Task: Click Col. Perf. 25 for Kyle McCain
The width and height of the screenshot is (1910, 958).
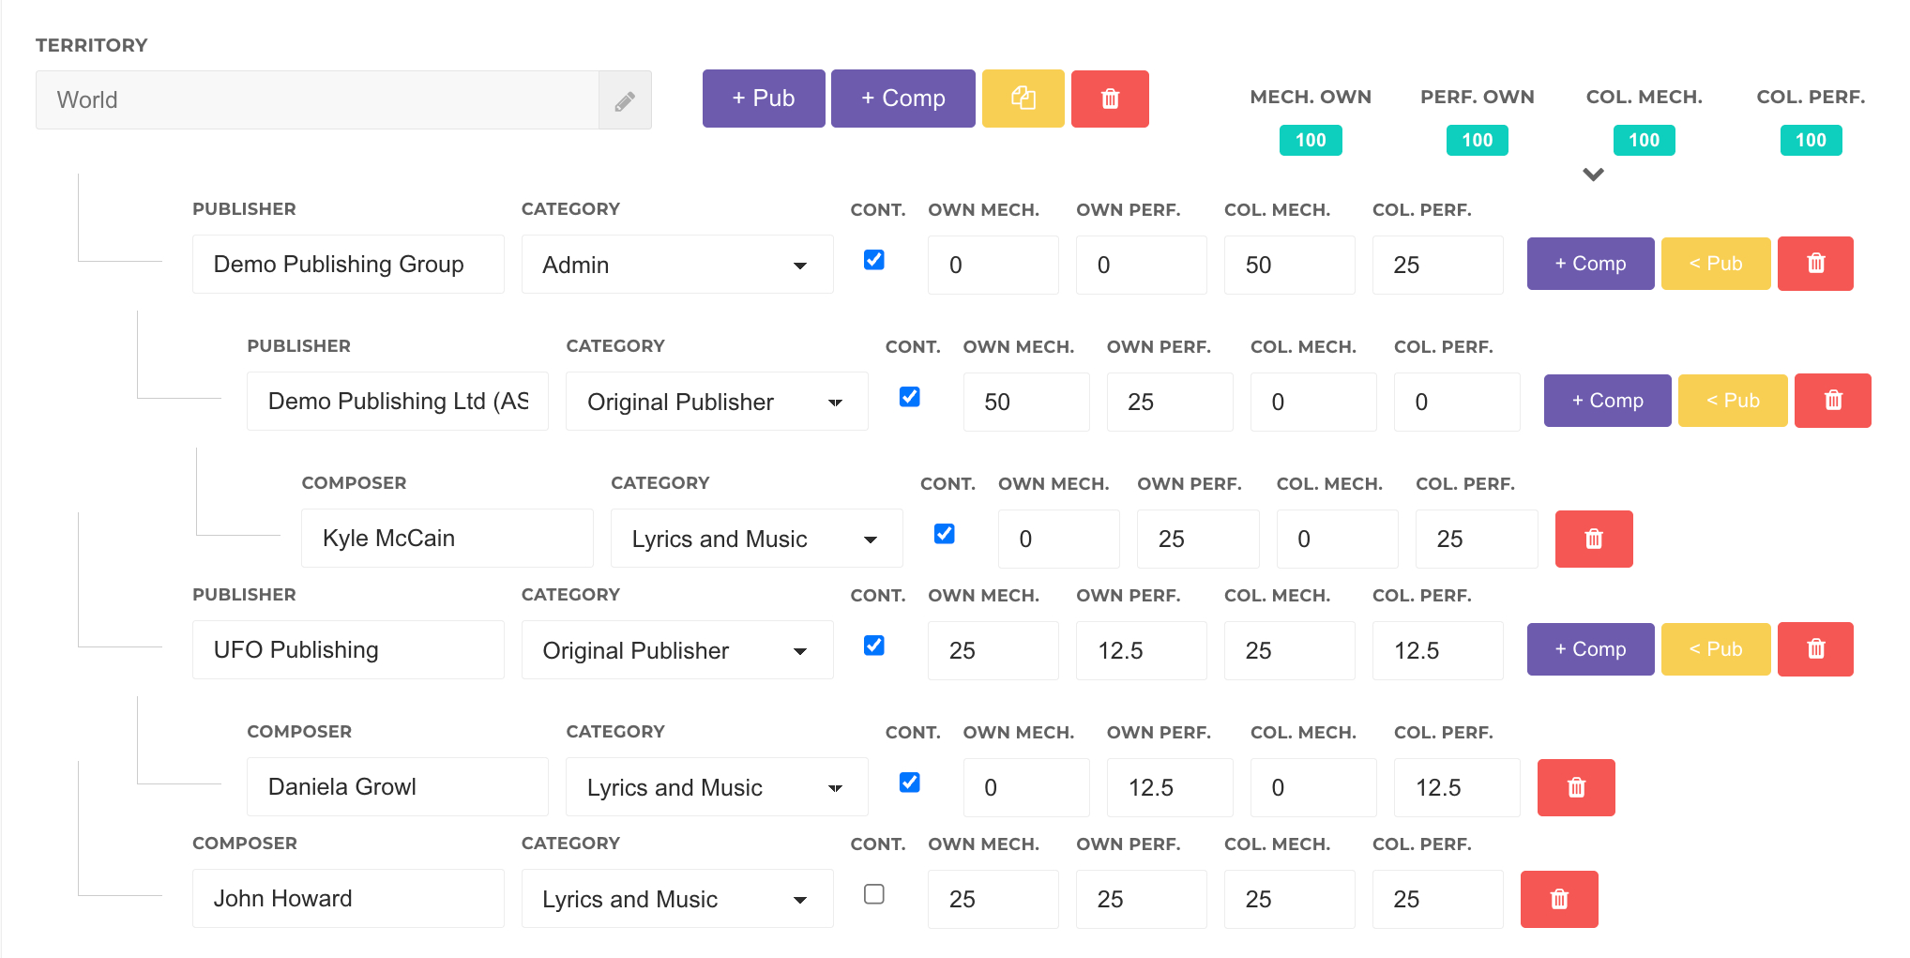Action: pos(1477,539)
